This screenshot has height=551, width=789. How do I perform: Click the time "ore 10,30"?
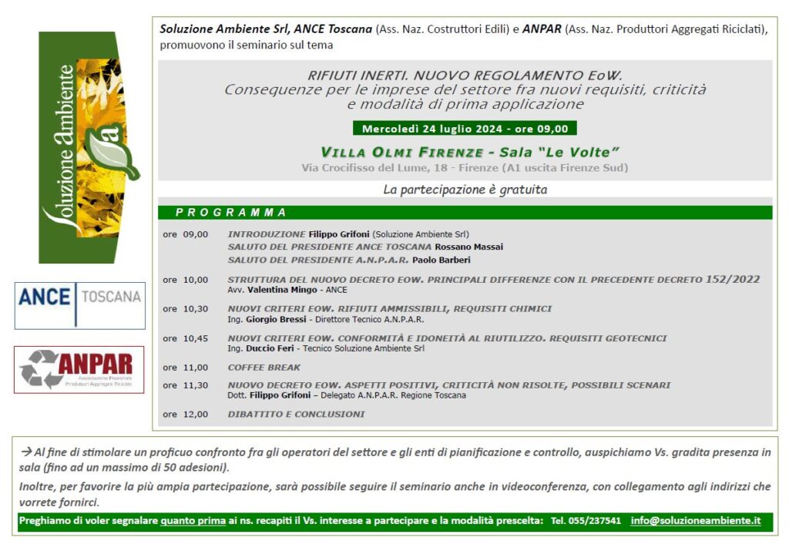pos(185,309)
